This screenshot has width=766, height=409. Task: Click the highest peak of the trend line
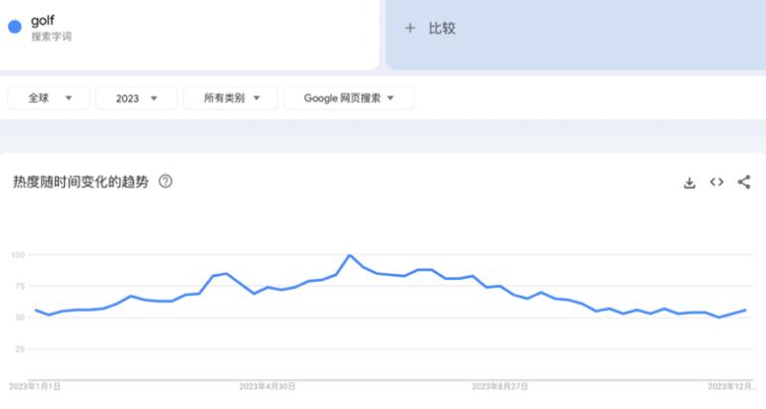349,255
